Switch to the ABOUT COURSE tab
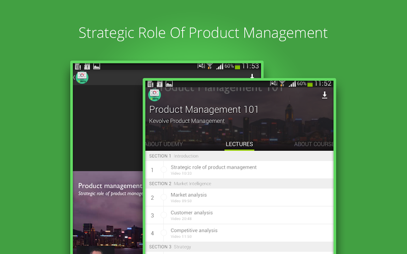 (x=313, y=144)
